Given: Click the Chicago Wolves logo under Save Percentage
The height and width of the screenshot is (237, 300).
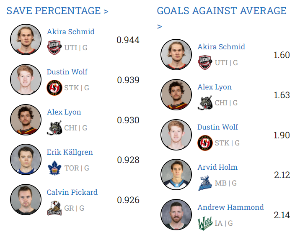Looking at the screenshot, I should pos(54,128).
